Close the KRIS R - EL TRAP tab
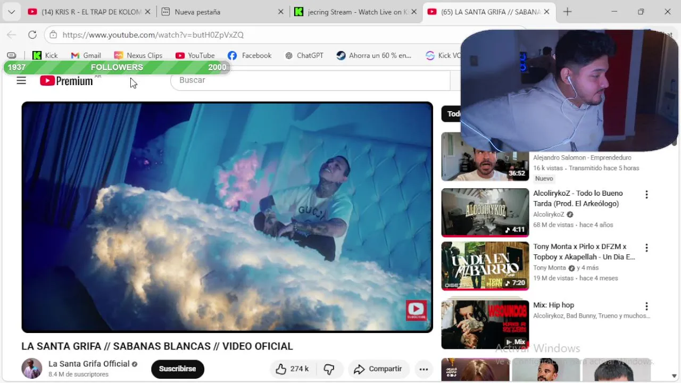This screenshot has height=383, width=681. (x=148, y=12)
